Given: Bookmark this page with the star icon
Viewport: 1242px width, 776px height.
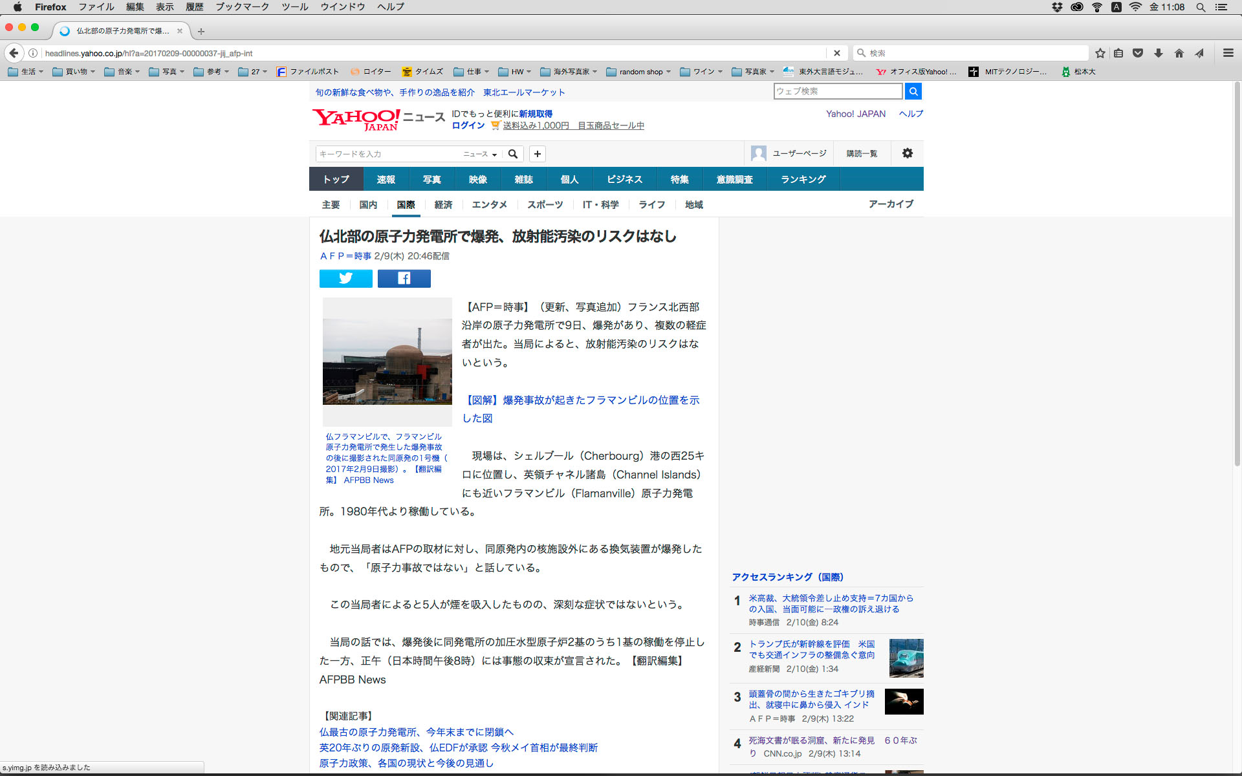Looking at the screenshot, I should [x=1100, y=53].
